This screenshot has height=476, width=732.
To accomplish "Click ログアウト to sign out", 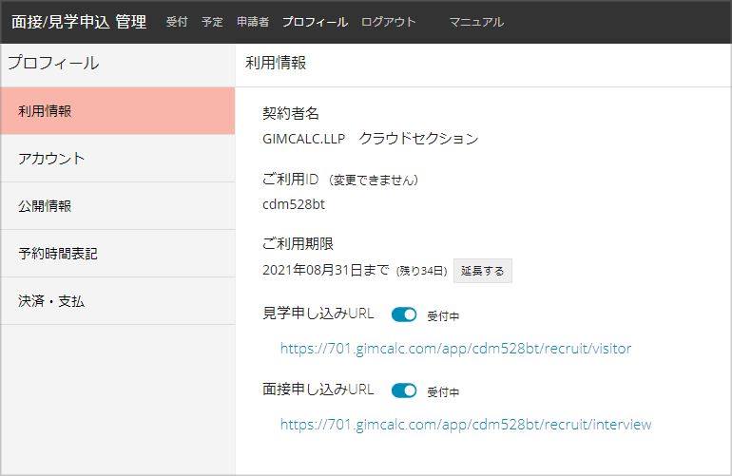I will 388,22.
